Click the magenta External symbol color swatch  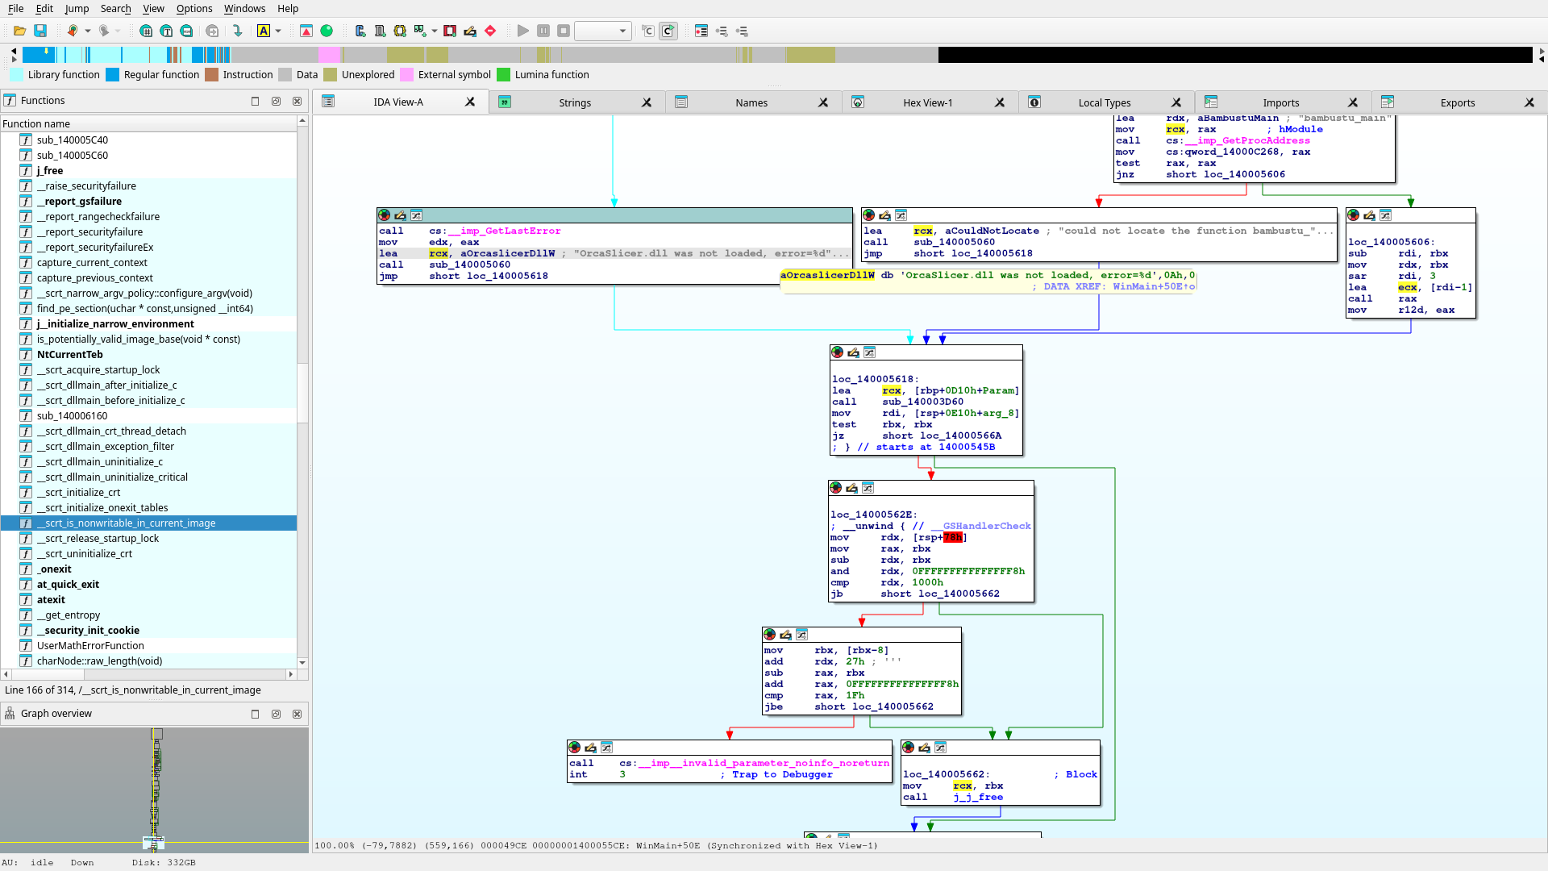tap(407, 74)
